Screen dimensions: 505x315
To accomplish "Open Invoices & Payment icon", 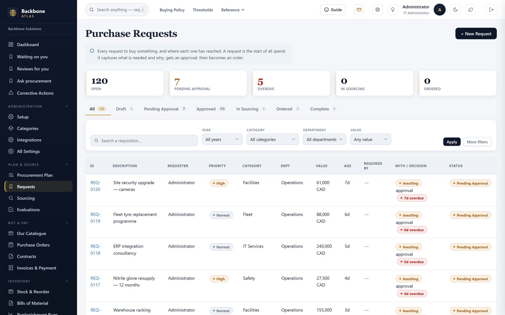I will 11,268.
